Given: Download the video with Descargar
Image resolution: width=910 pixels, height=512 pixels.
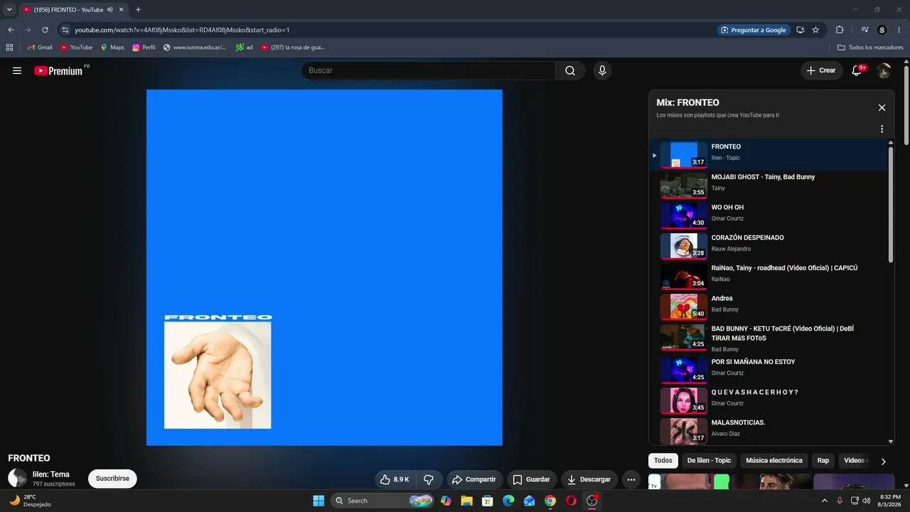Looking at the screenshot, I should [589, 479].
